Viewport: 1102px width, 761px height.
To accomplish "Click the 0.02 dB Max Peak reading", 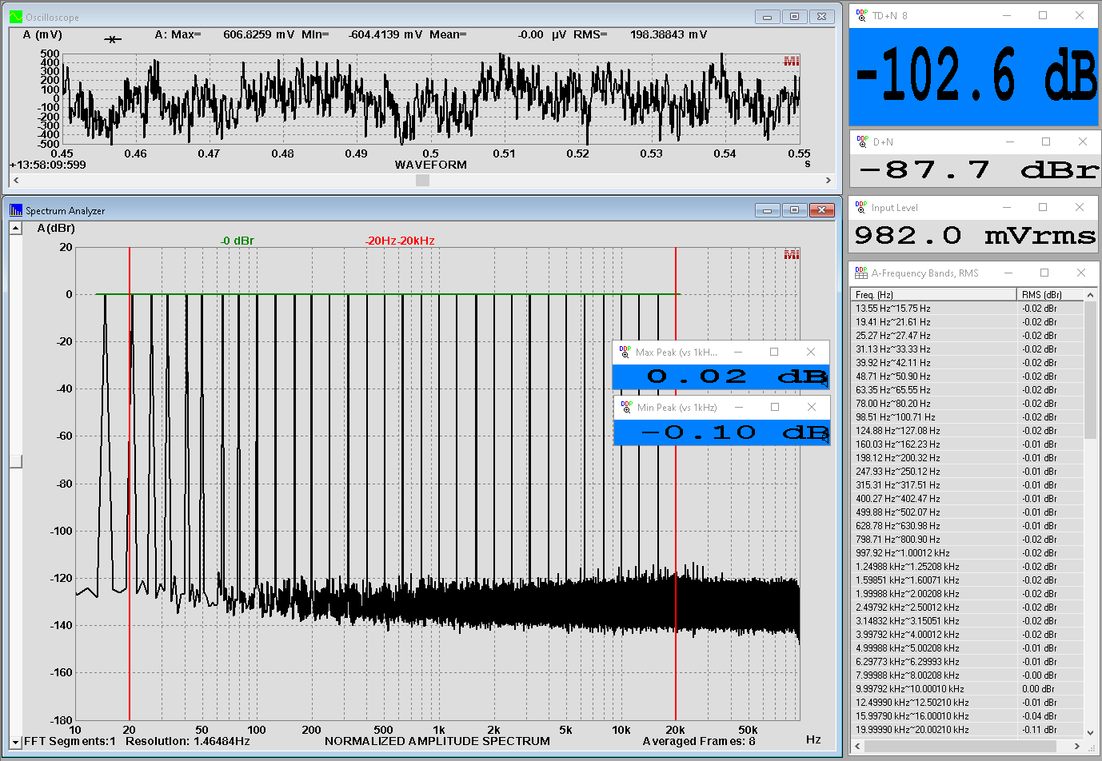I will click(x=737, y=377).
